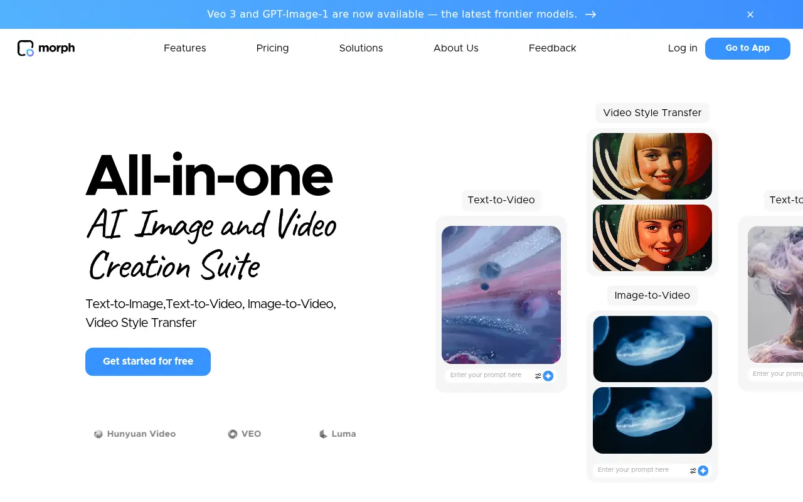Open the jellyfish Image-to-Video preview
The height and width of the screenshot is (502, 803).
pyautogui.click(x=652, y=349)
